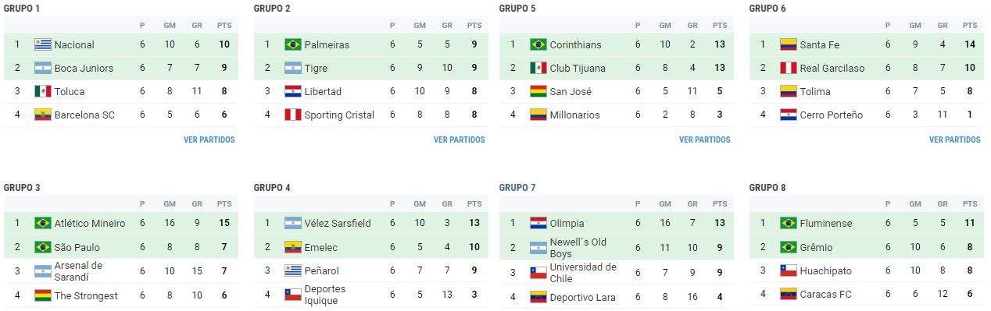991x311 pixels.
Task: Select the Santa Fe team row
Action: pyautogui.click(x=866, y=44)
